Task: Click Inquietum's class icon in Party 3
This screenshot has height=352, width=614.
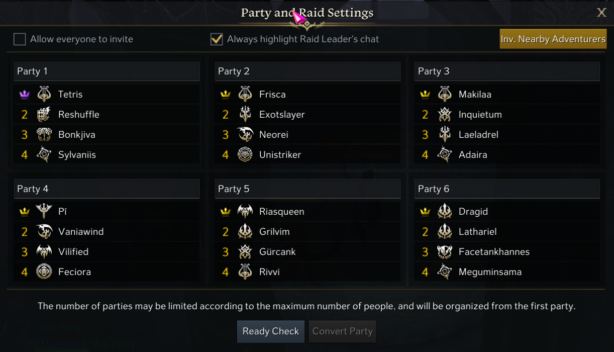Action: click(x=445, y=115)
